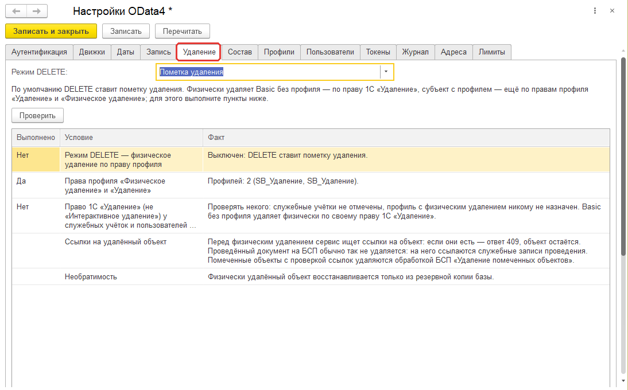Click the Проверить button
Viewport: 628px width, 390px height.
[x=37, y=116]
